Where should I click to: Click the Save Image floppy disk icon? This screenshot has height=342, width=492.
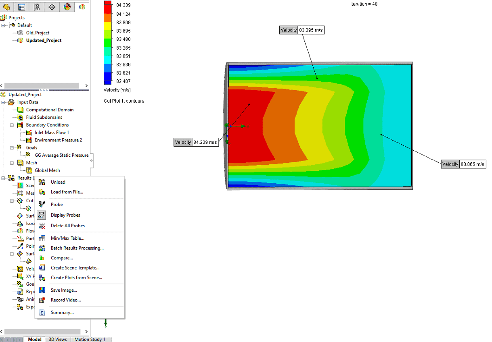click(42, 290)
